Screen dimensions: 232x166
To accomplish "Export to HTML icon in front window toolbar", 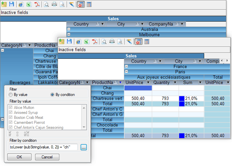I will [x=79, y=41].
